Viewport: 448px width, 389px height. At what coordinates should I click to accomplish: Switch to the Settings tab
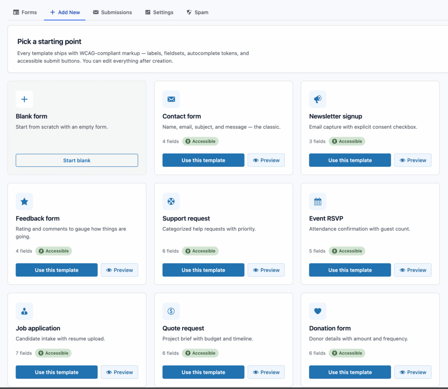(x=159, y=12)
